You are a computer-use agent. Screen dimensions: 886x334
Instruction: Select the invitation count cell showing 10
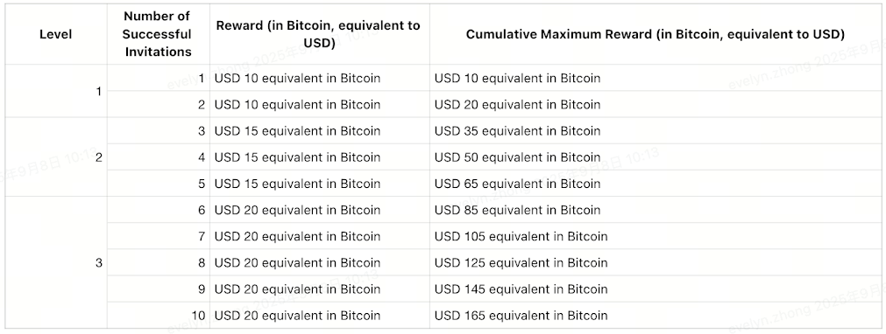(159, 316)
